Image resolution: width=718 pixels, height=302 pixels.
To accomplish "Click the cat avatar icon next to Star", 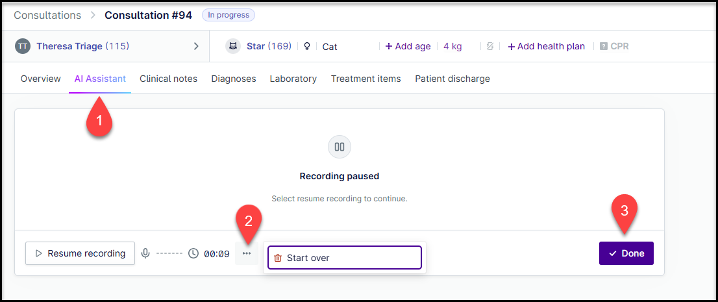I will tap(233, 46).
